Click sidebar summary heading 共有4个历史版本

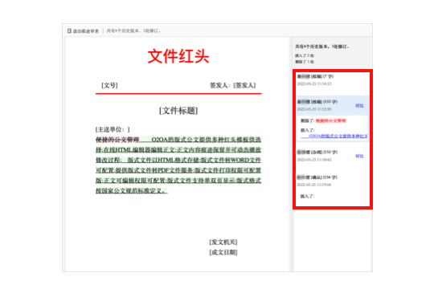[321, 47]
